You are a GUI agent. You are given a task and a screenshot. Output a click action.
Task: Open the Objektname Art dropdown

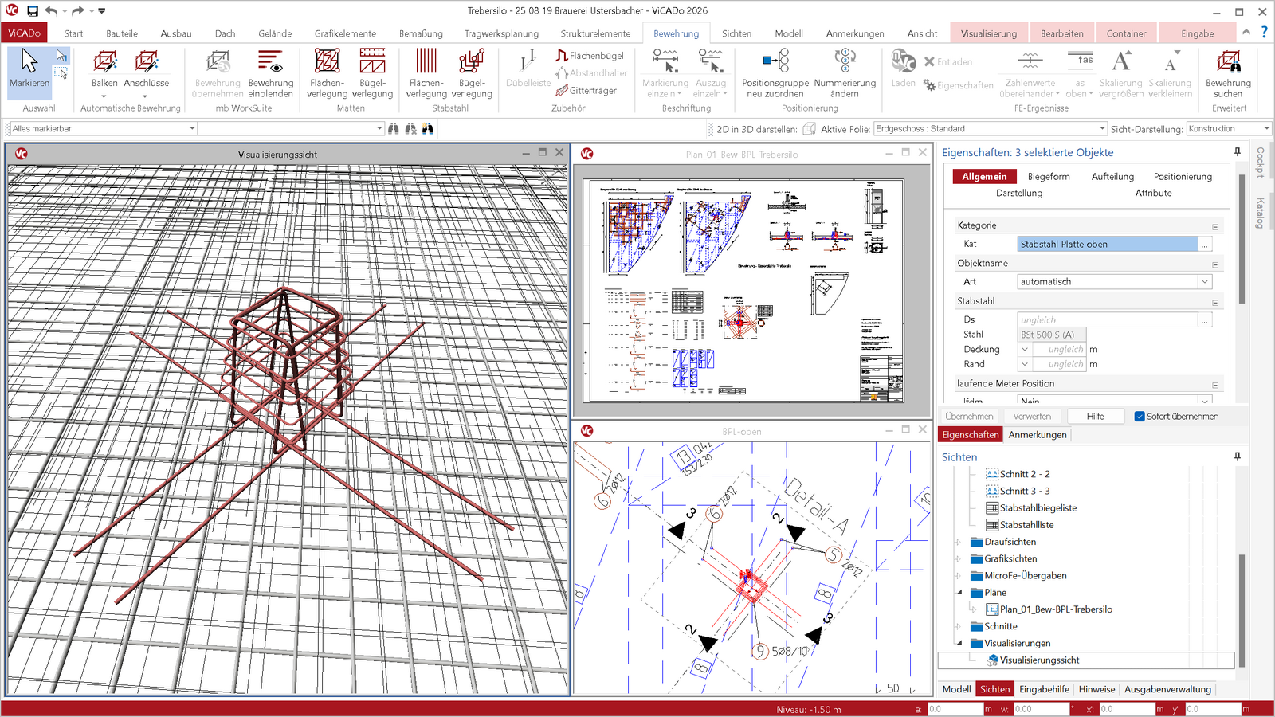click(1205, 282)
